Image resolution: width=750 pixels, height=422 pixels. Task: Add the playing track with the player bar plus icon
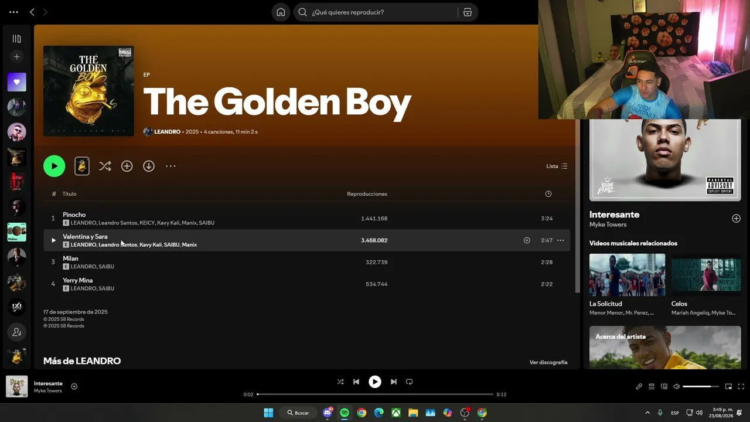[74, 386]
